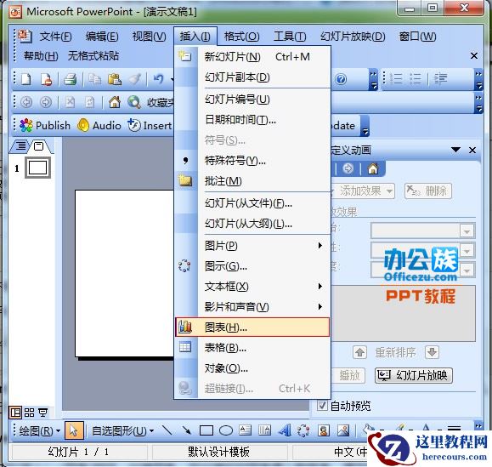Choose 图示(G)... menu entry

(252, 266)
